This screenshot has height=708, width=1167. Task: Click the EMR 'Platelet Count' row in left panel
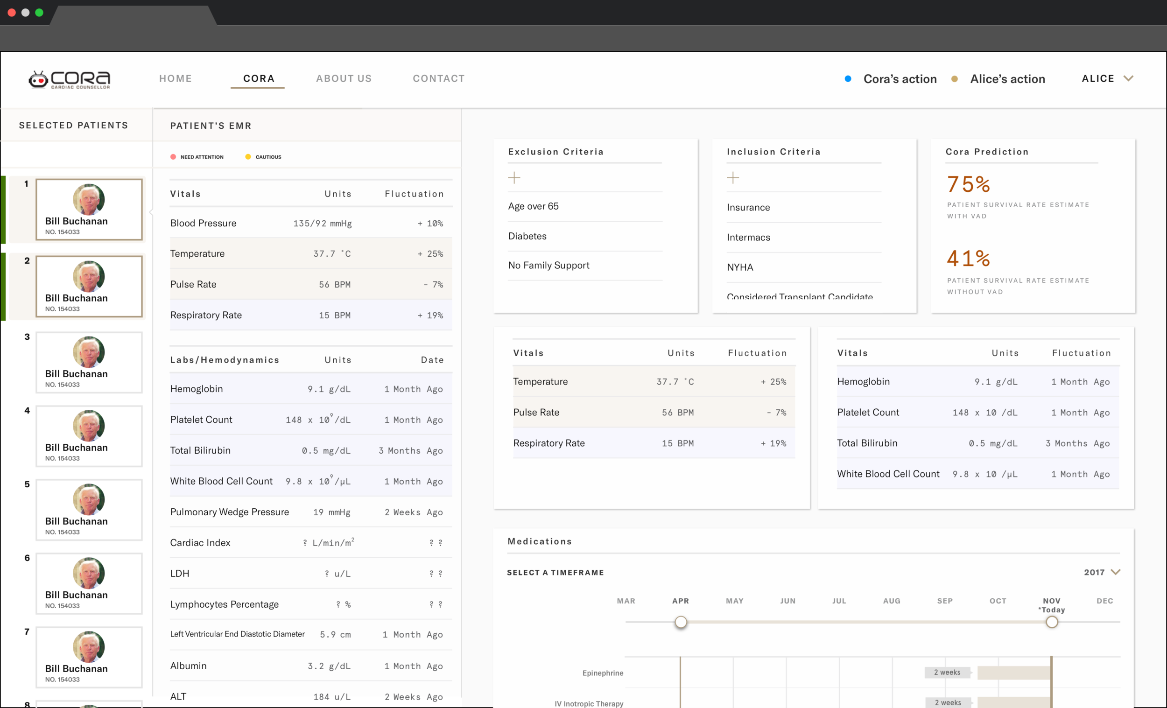311,420
